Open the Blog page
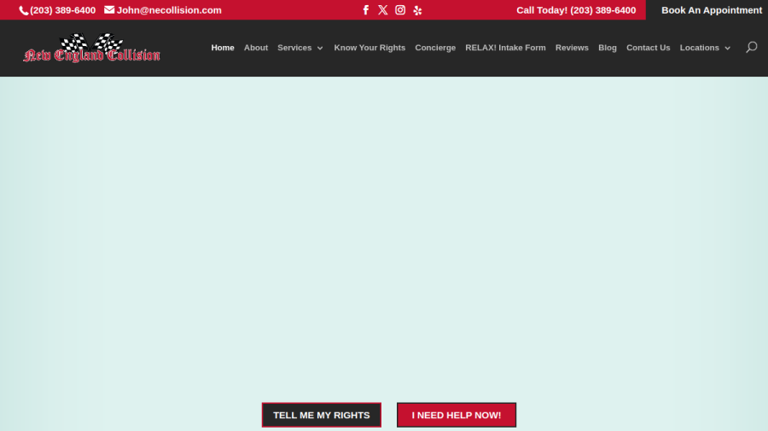 pos(608,48)
